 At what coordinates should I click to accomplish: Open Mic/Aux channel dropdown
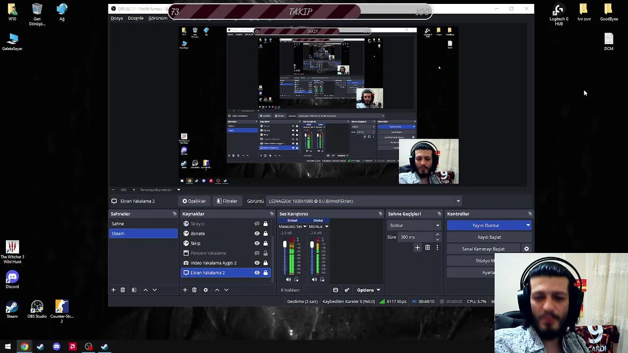tap(326, 227)
